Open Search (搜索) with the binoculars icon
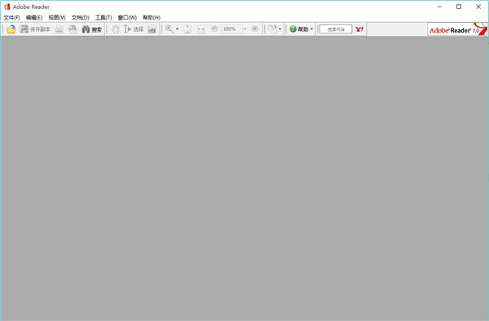 tap(91, 29)
